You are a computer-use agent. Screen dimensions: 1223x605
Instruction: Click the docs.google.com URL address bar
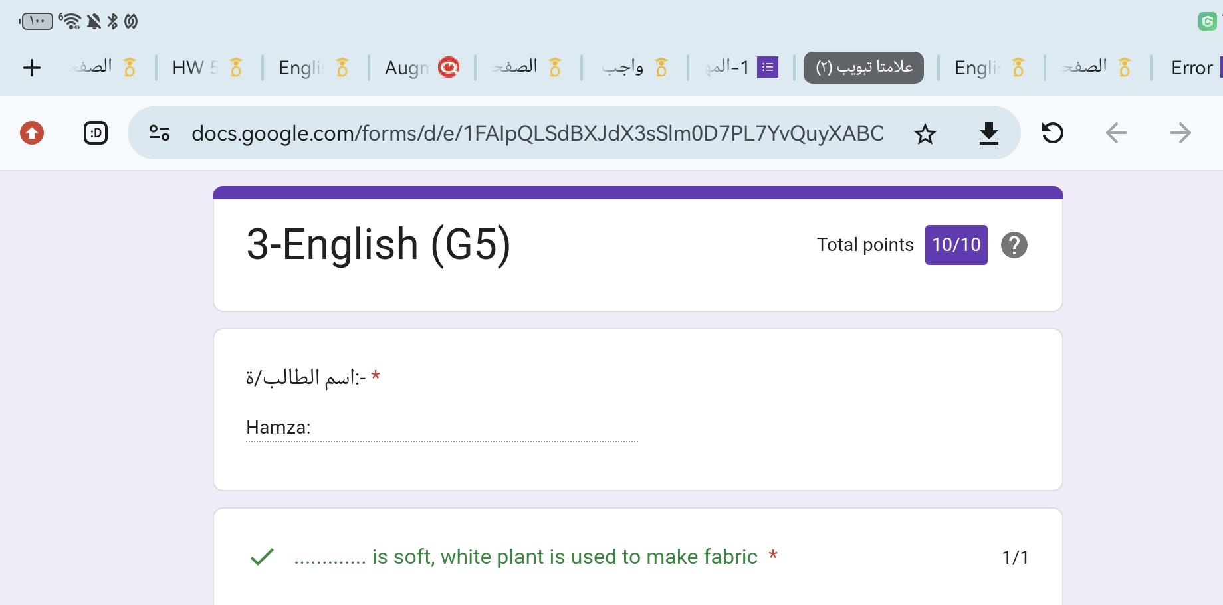pyautogui.click(x=537, y=133)
